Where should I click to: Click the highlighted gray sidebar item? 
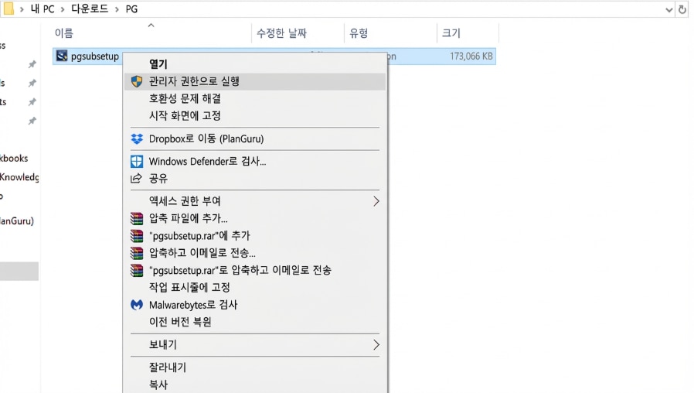(x=19, y=272)
